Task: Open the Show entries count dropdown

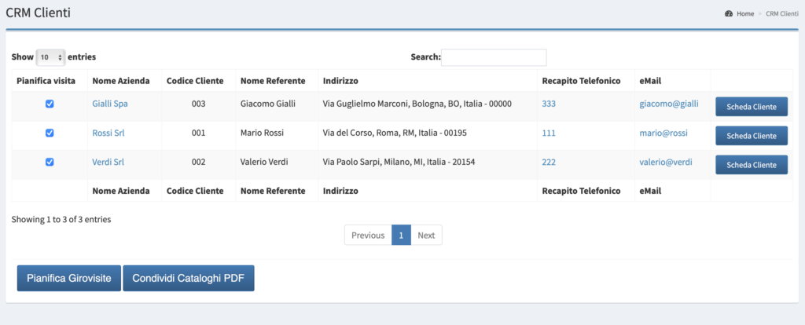Action: 51,57
